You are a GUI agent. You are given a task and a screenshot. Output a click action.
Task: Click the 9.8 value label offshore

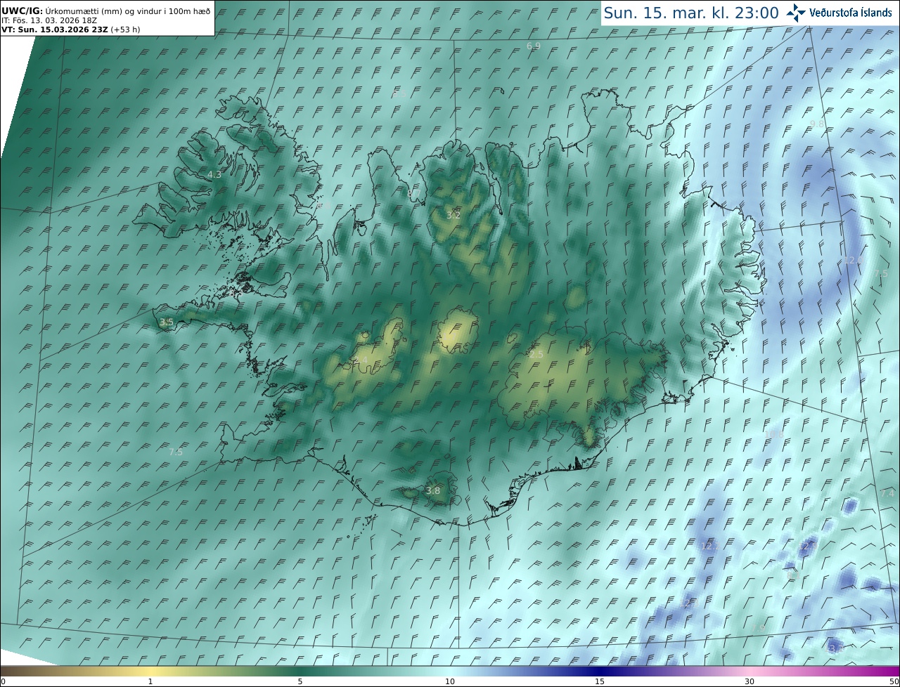tap(817, 124)
